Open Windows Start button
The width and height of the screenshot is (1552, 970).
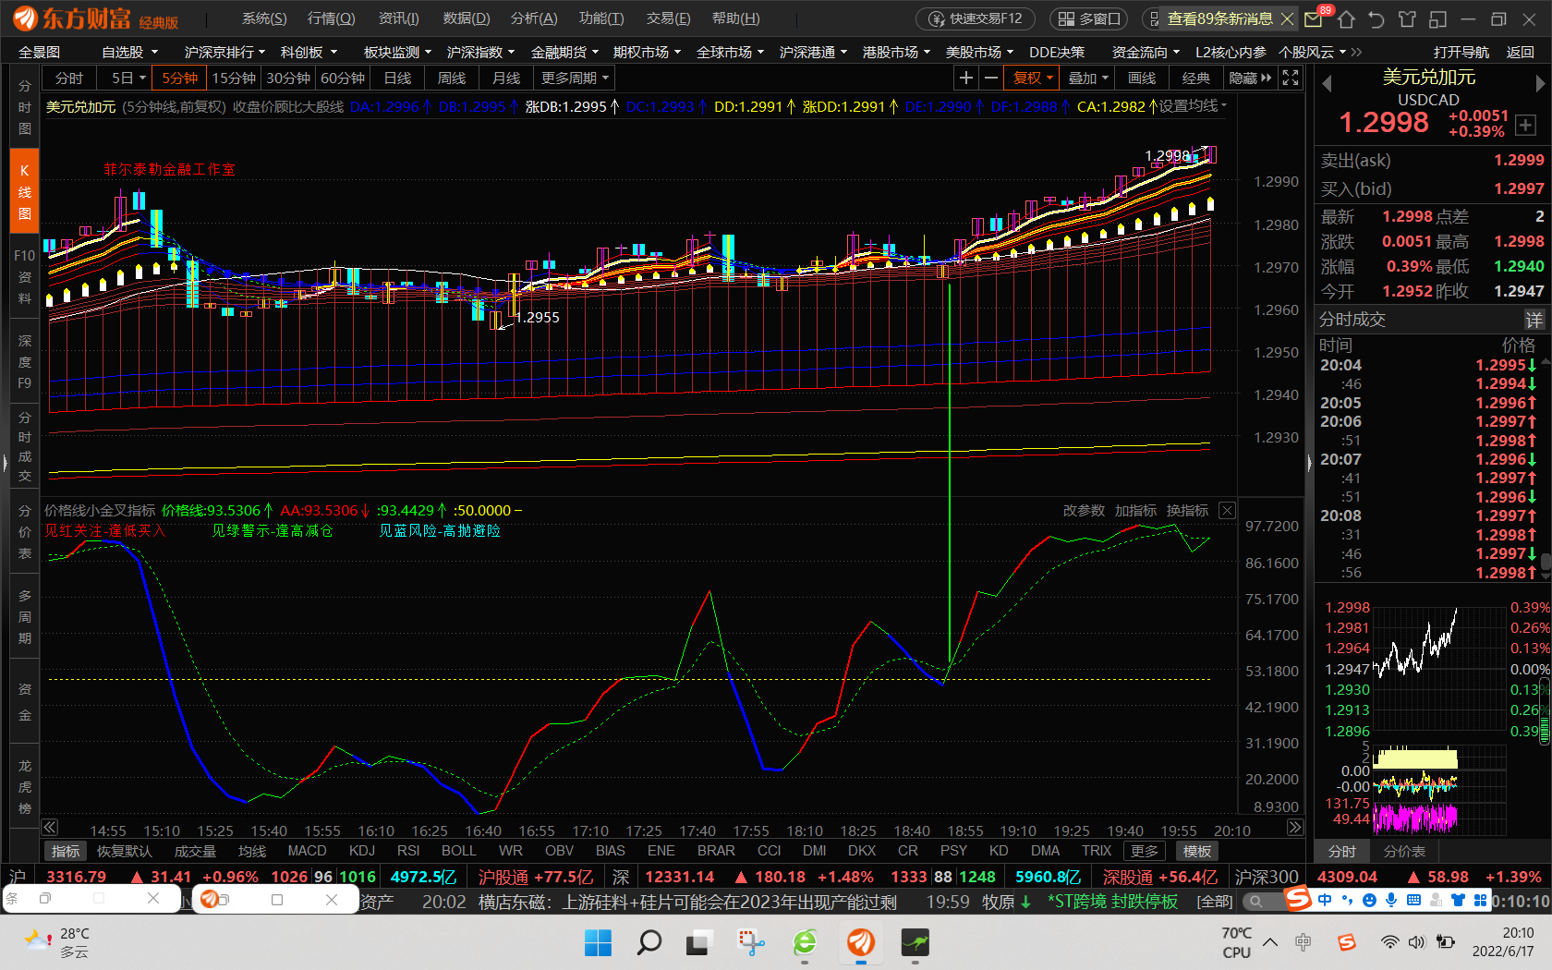coord(598,942)
